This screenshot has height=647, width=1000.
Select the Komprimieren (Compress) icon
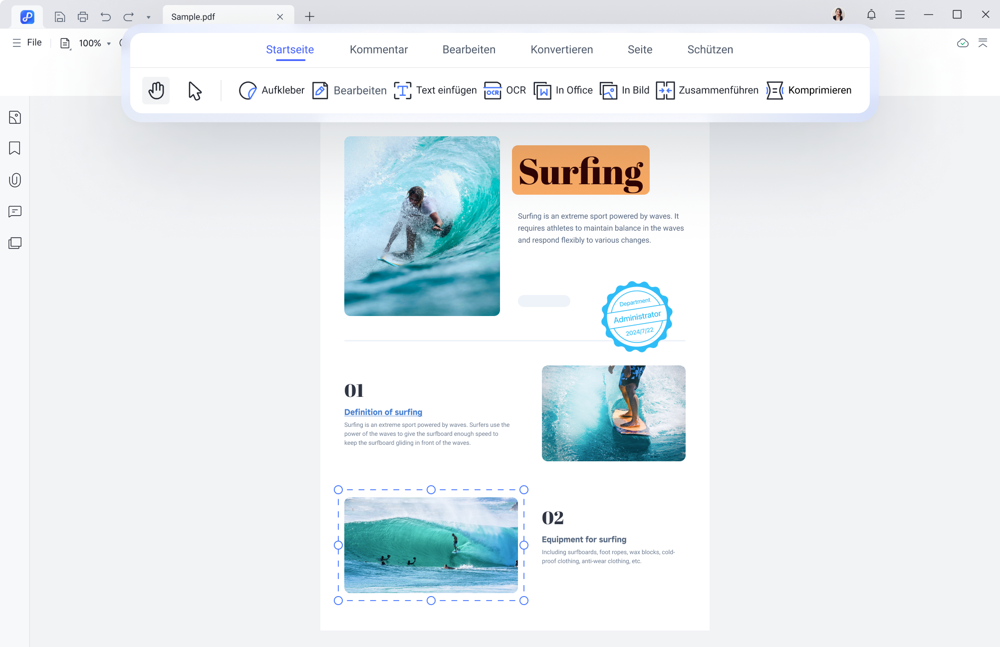tap(775, 90)
